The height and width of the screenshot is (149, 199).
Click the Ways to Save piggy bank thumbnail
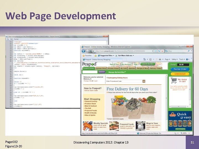pos(140,126)
